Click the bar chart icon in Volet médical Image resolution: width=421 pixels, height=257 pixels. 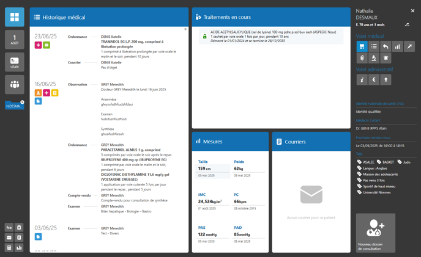[x=398, y=46]
